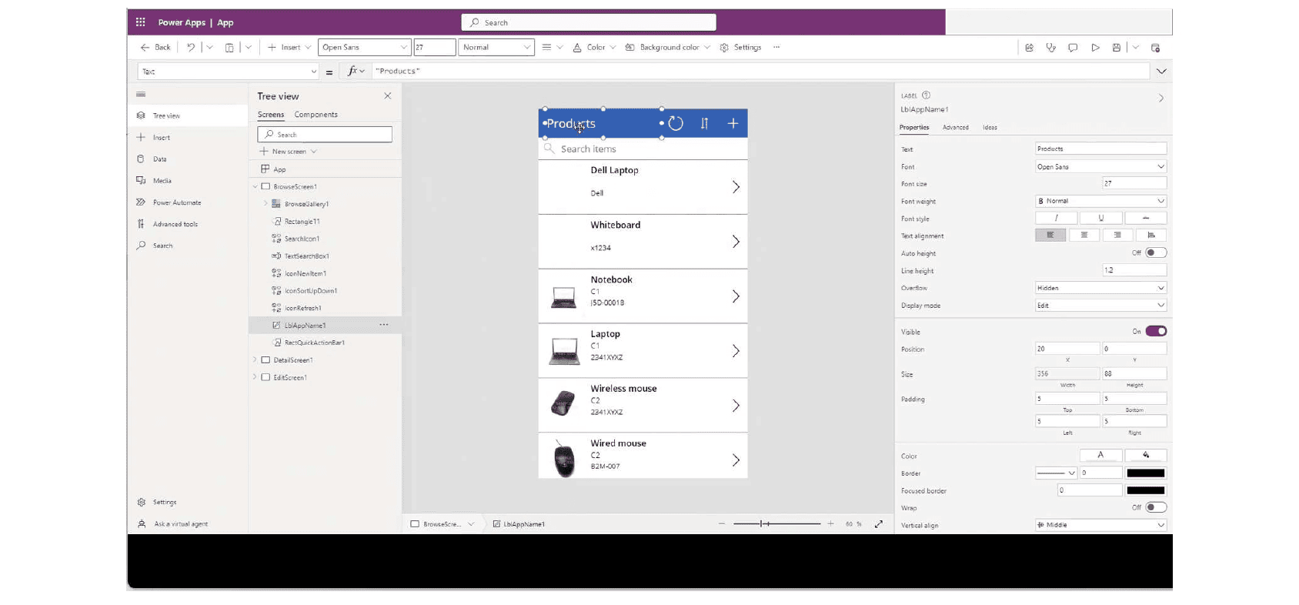Open the Font dropdown in the properties pane
This screenshot has height=605, width=1299.
(x=1100, y=166)
